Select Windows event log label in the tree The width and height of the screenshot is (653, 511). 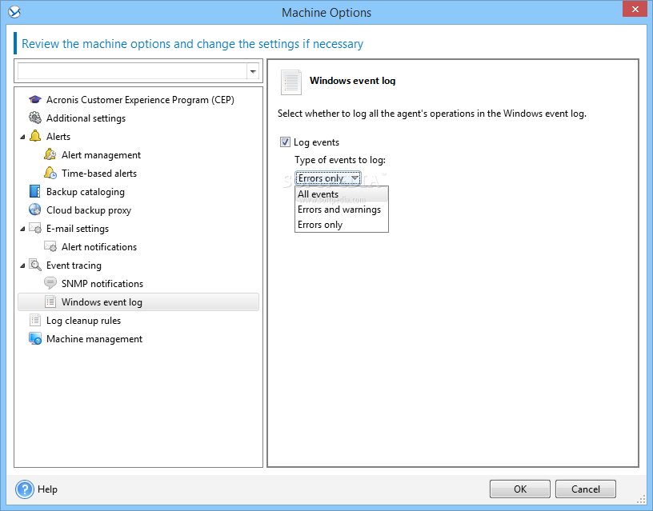[x=102, y=302]
